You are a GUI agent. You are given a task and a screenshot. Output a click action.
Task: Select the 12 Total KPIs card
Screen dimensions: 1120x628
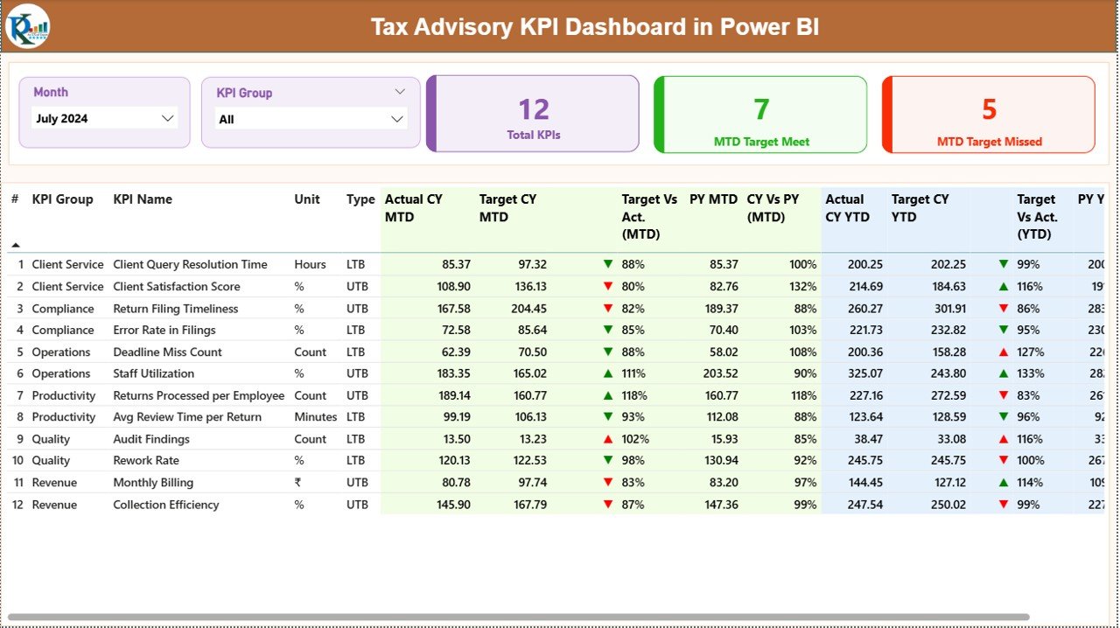click(x=534, y=115)
